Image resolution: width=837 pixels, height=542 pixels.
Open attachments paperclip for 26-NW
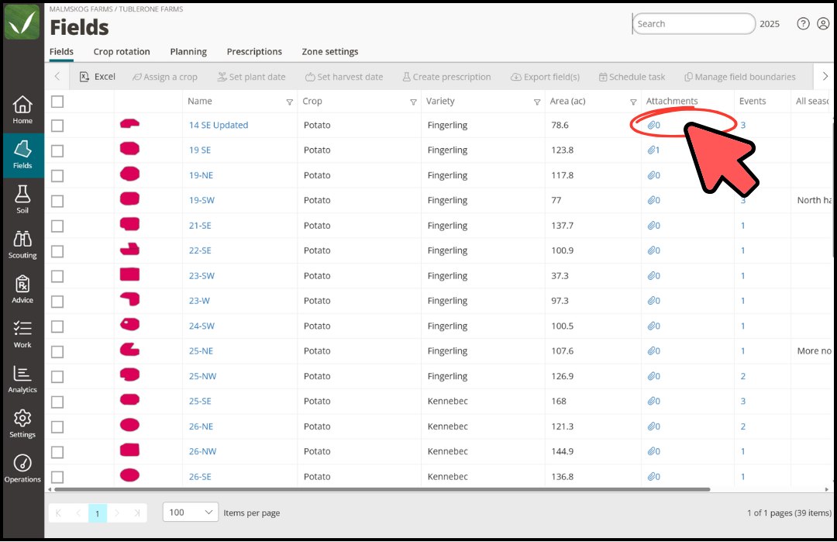(x=654, y=451)
